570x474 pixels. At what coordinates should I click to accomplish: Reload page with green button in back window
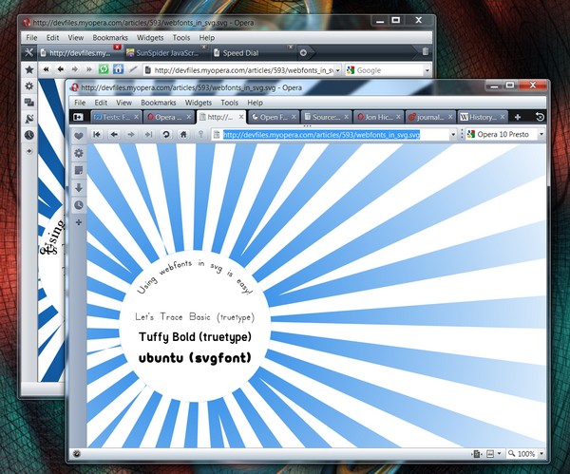tap(104, 69)
